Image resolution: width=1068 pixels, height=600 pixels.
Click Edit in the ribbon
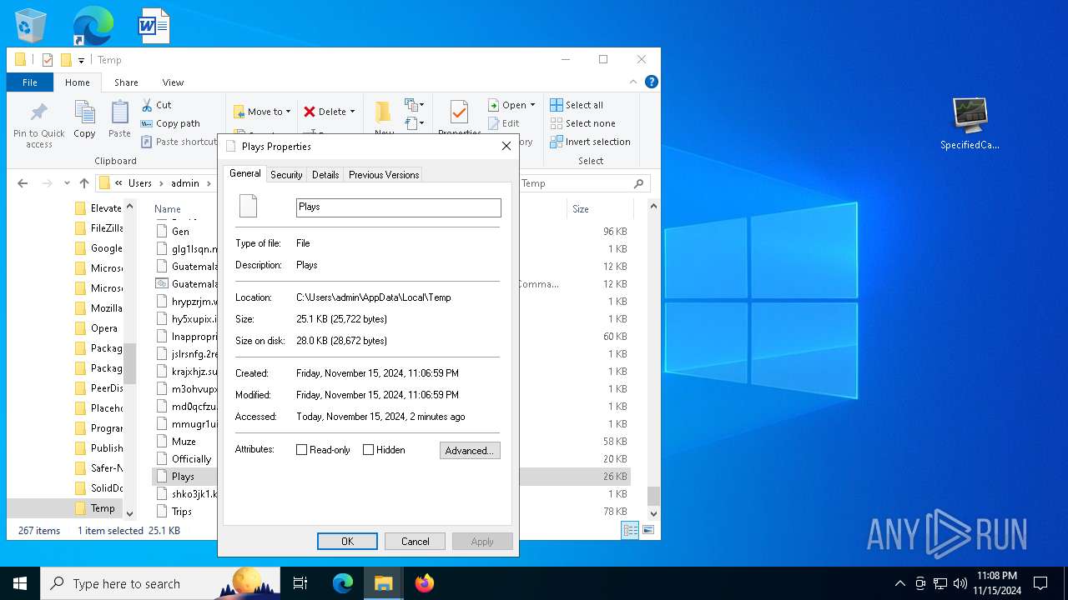tap(504, 123)
